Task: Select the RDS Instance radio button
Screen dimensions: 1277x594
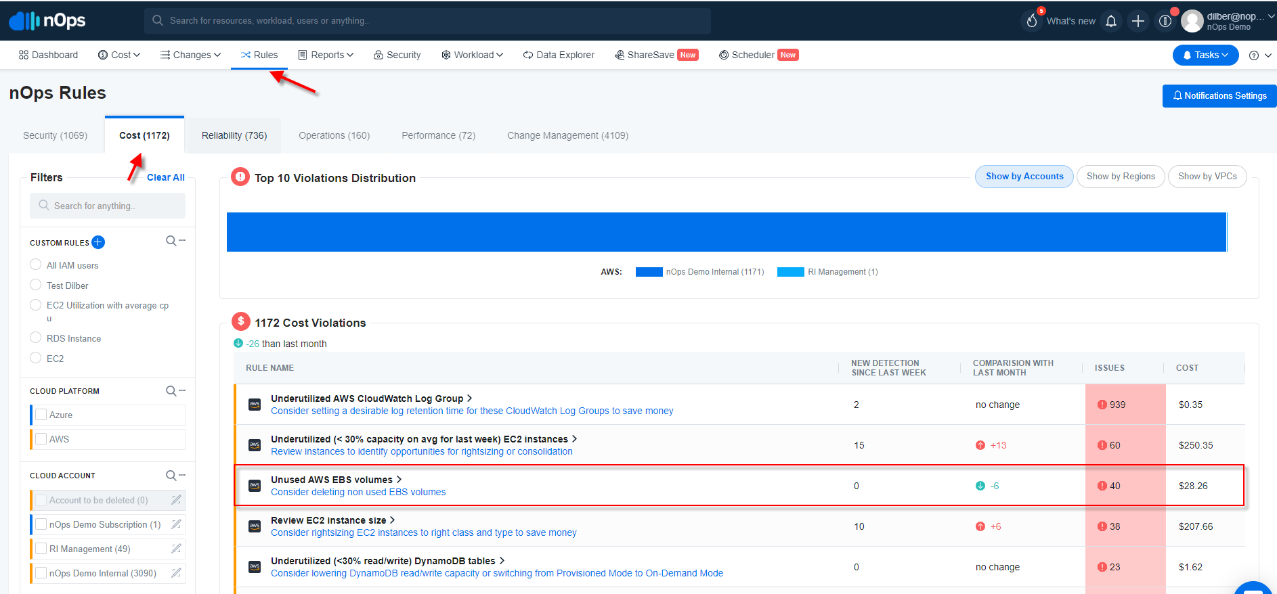Action: (36, 338)
